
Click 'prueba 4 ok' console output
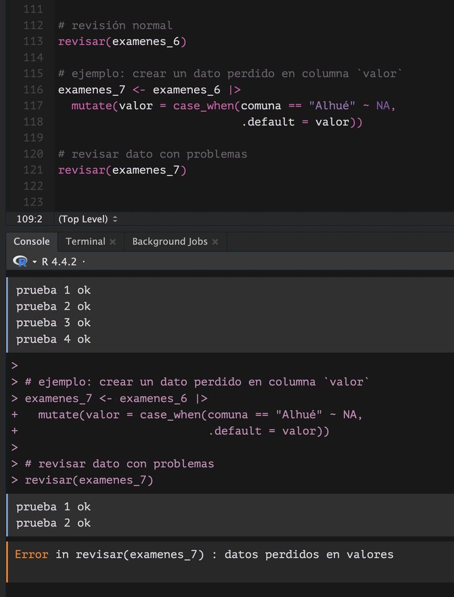tap(53, 339)
